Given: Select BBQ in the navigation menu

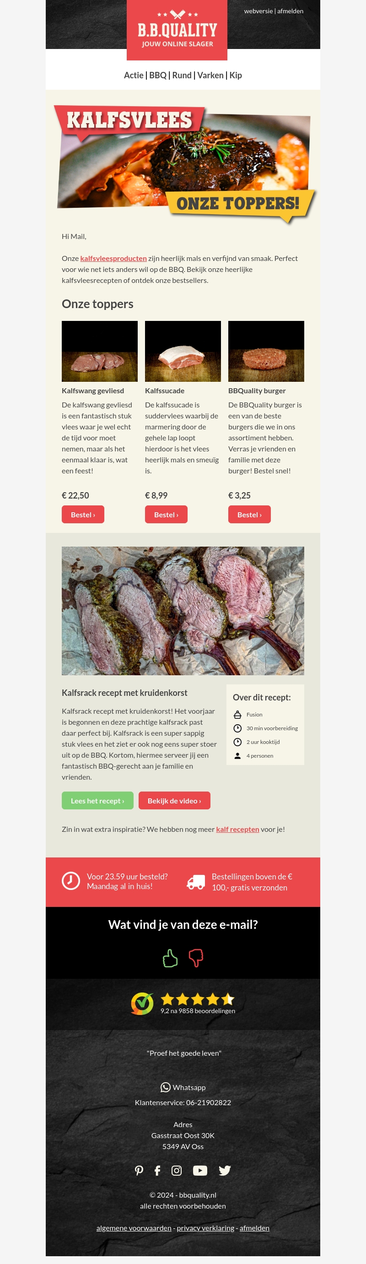Looking at the screenshot, I should point(158,75).
